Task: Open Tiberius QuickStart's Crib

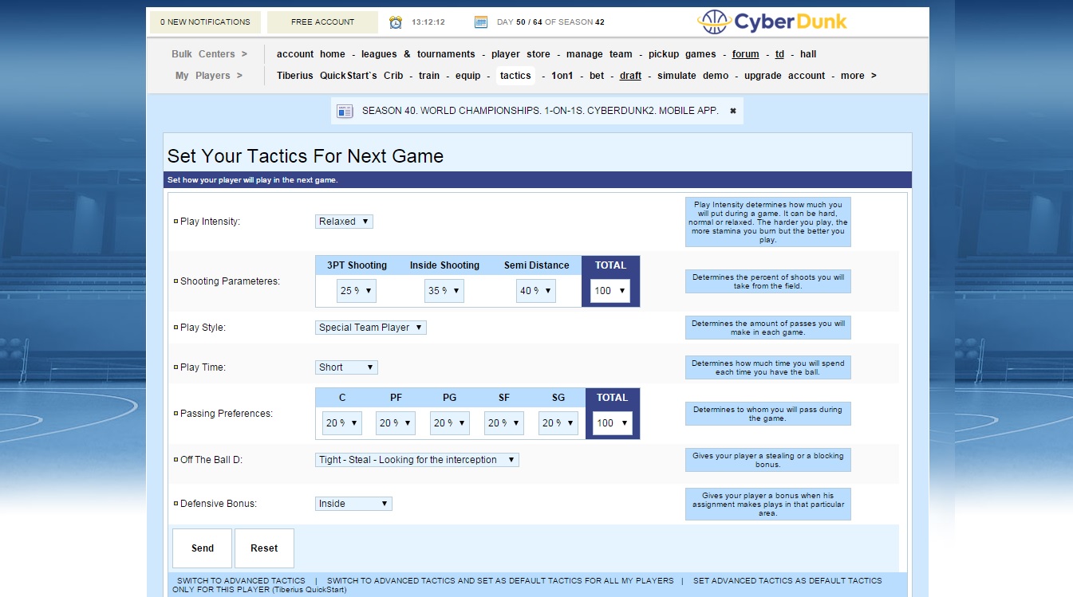Action: pos(340,76)
